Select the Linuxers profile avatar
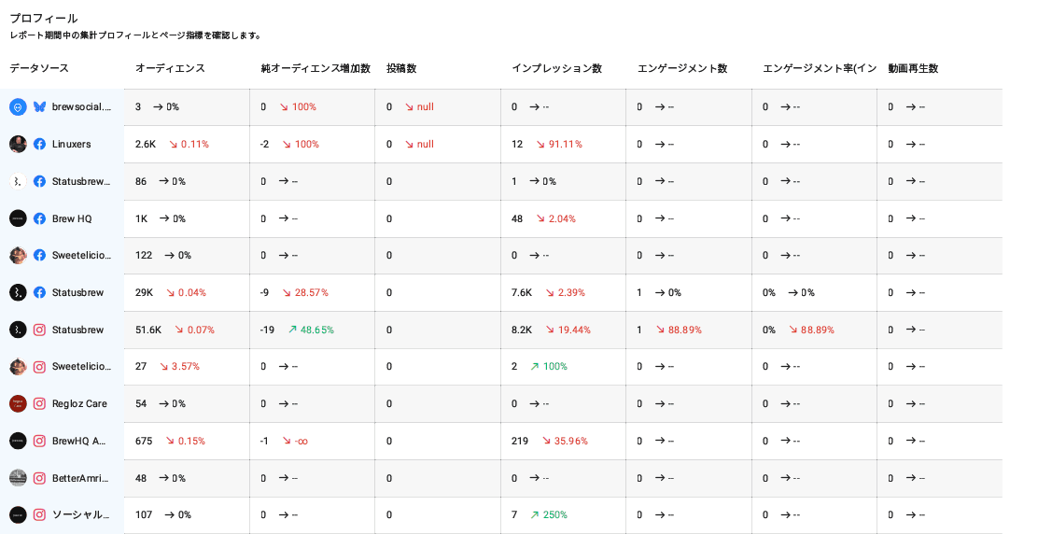This screenshot has width=1038, height=534. pyautogui.click(x=18, y=144)
